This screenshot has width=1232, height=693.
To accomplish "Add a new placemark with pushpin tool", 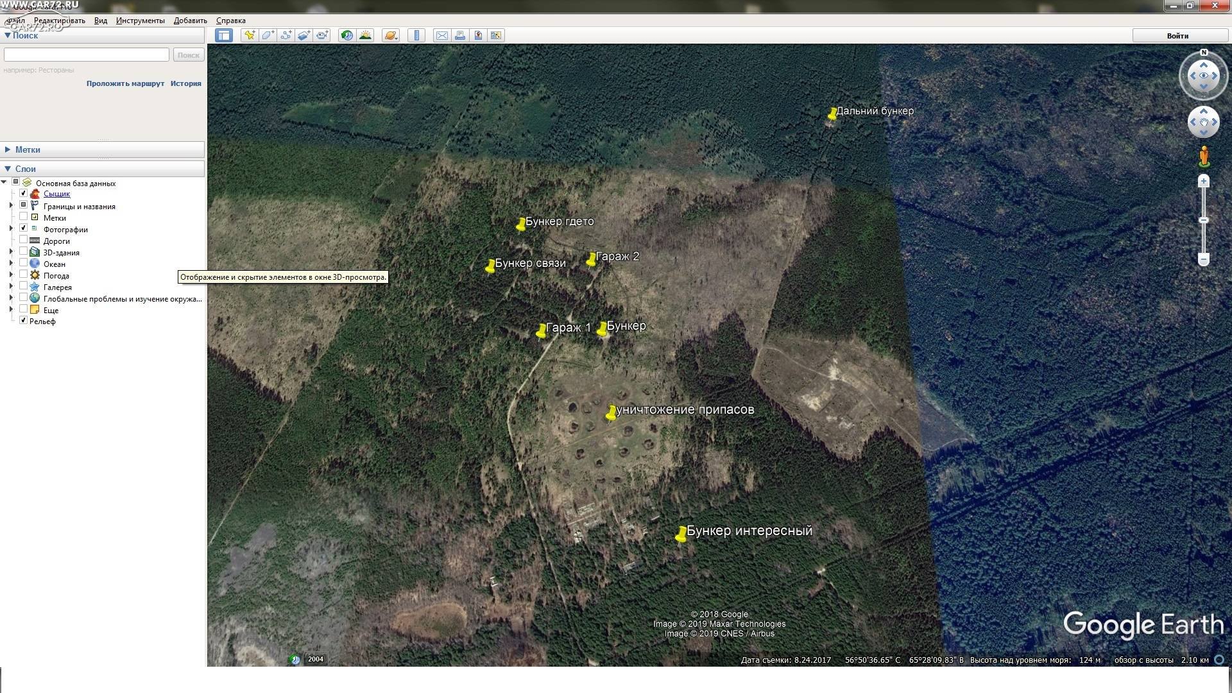I will tap(250, 35).
